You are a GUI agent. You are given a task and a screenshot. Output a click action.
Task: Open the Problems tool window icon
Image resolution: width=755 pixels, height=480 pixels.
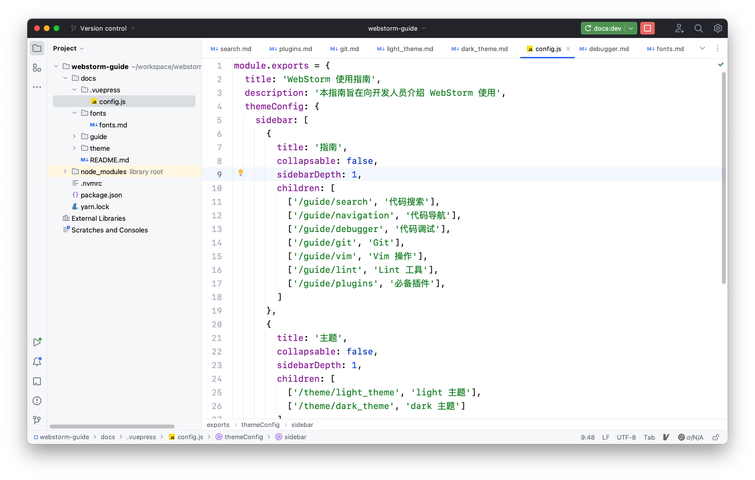37,401
